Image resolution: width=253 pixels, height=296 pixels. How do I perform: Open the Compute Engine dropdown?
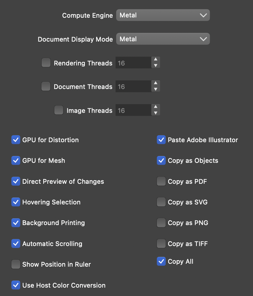click(163, 15)
